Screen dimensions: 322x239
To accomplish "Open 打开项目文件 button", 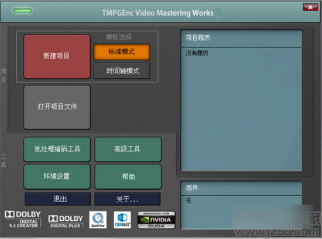I will pyautogui.click(x=57, y=107).
